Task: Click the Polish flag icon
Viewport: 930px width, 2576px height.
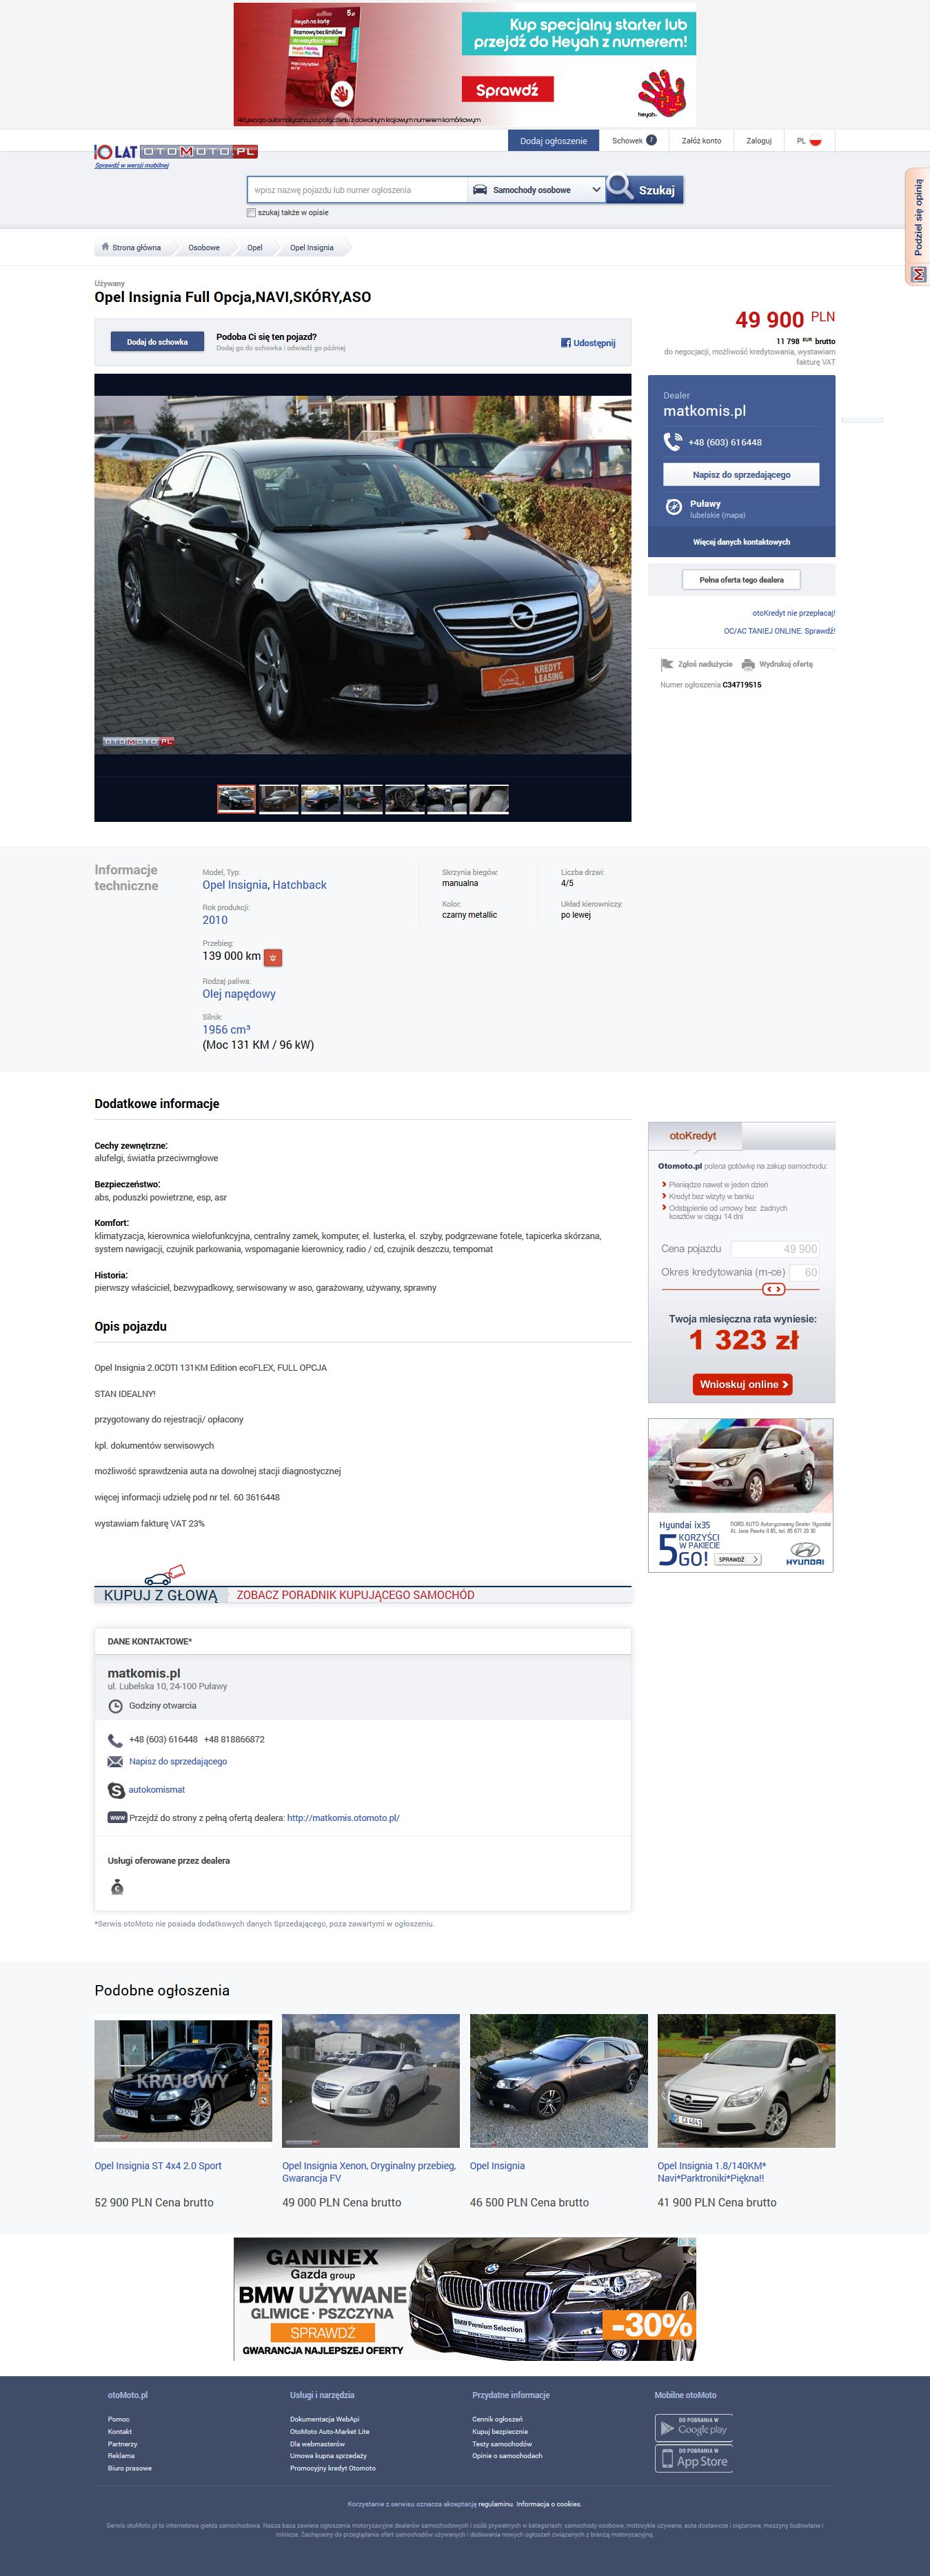Action: 815,141
